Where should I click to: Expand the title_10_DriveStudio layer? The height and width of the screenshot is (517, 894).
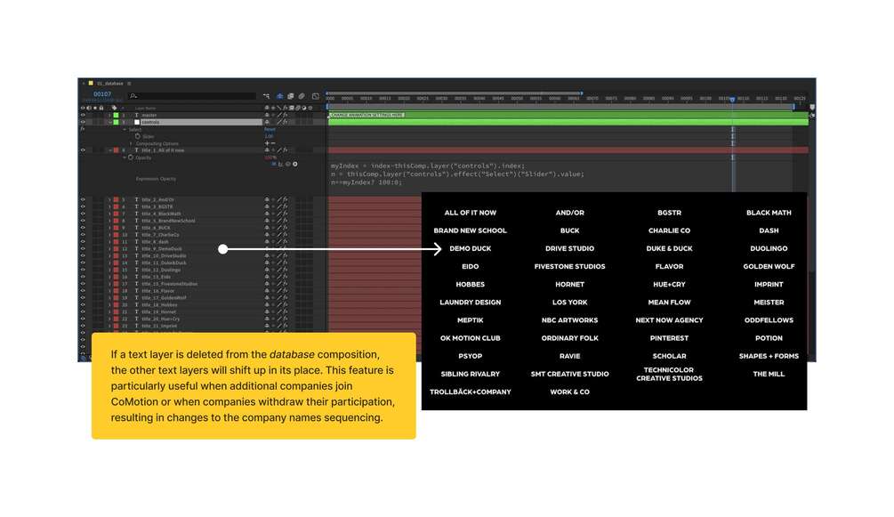110,255
